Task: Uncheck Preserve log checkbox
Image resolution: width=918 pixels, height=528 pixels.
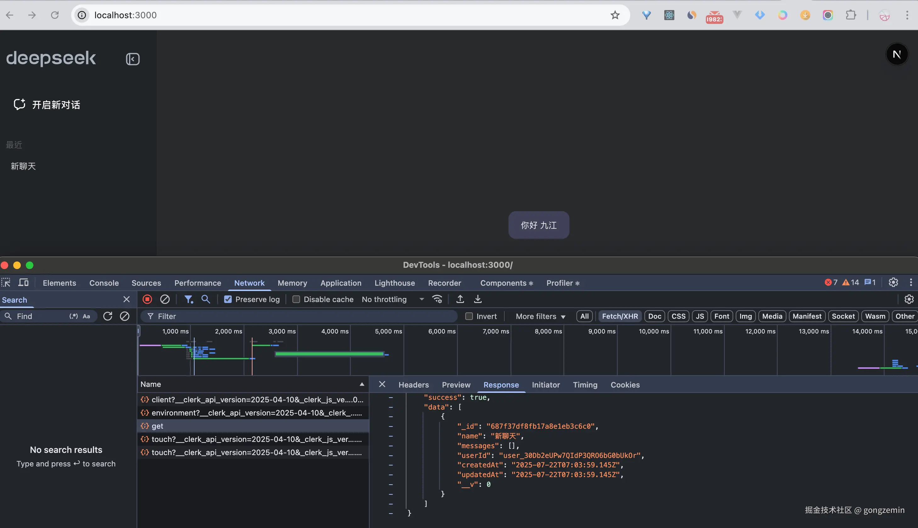Action: (x=228, y=299)
